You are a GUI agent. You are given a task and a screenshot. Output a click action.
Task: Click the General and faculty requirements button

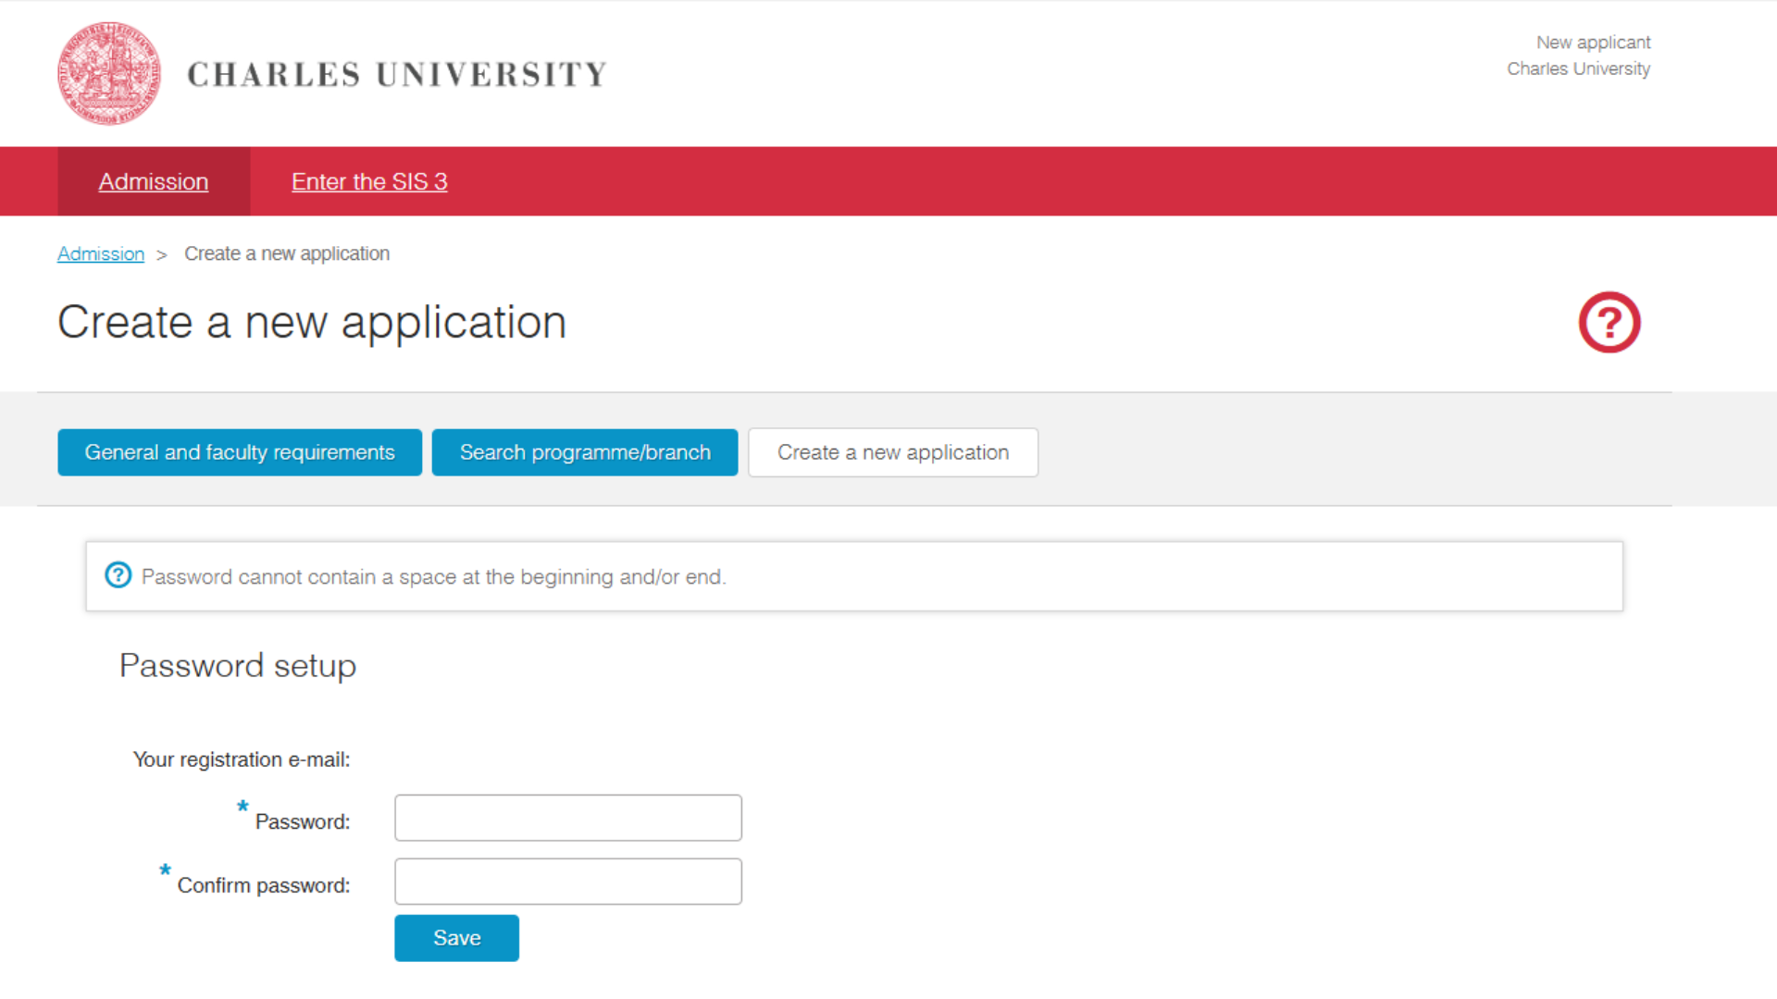tap(240, 452)
